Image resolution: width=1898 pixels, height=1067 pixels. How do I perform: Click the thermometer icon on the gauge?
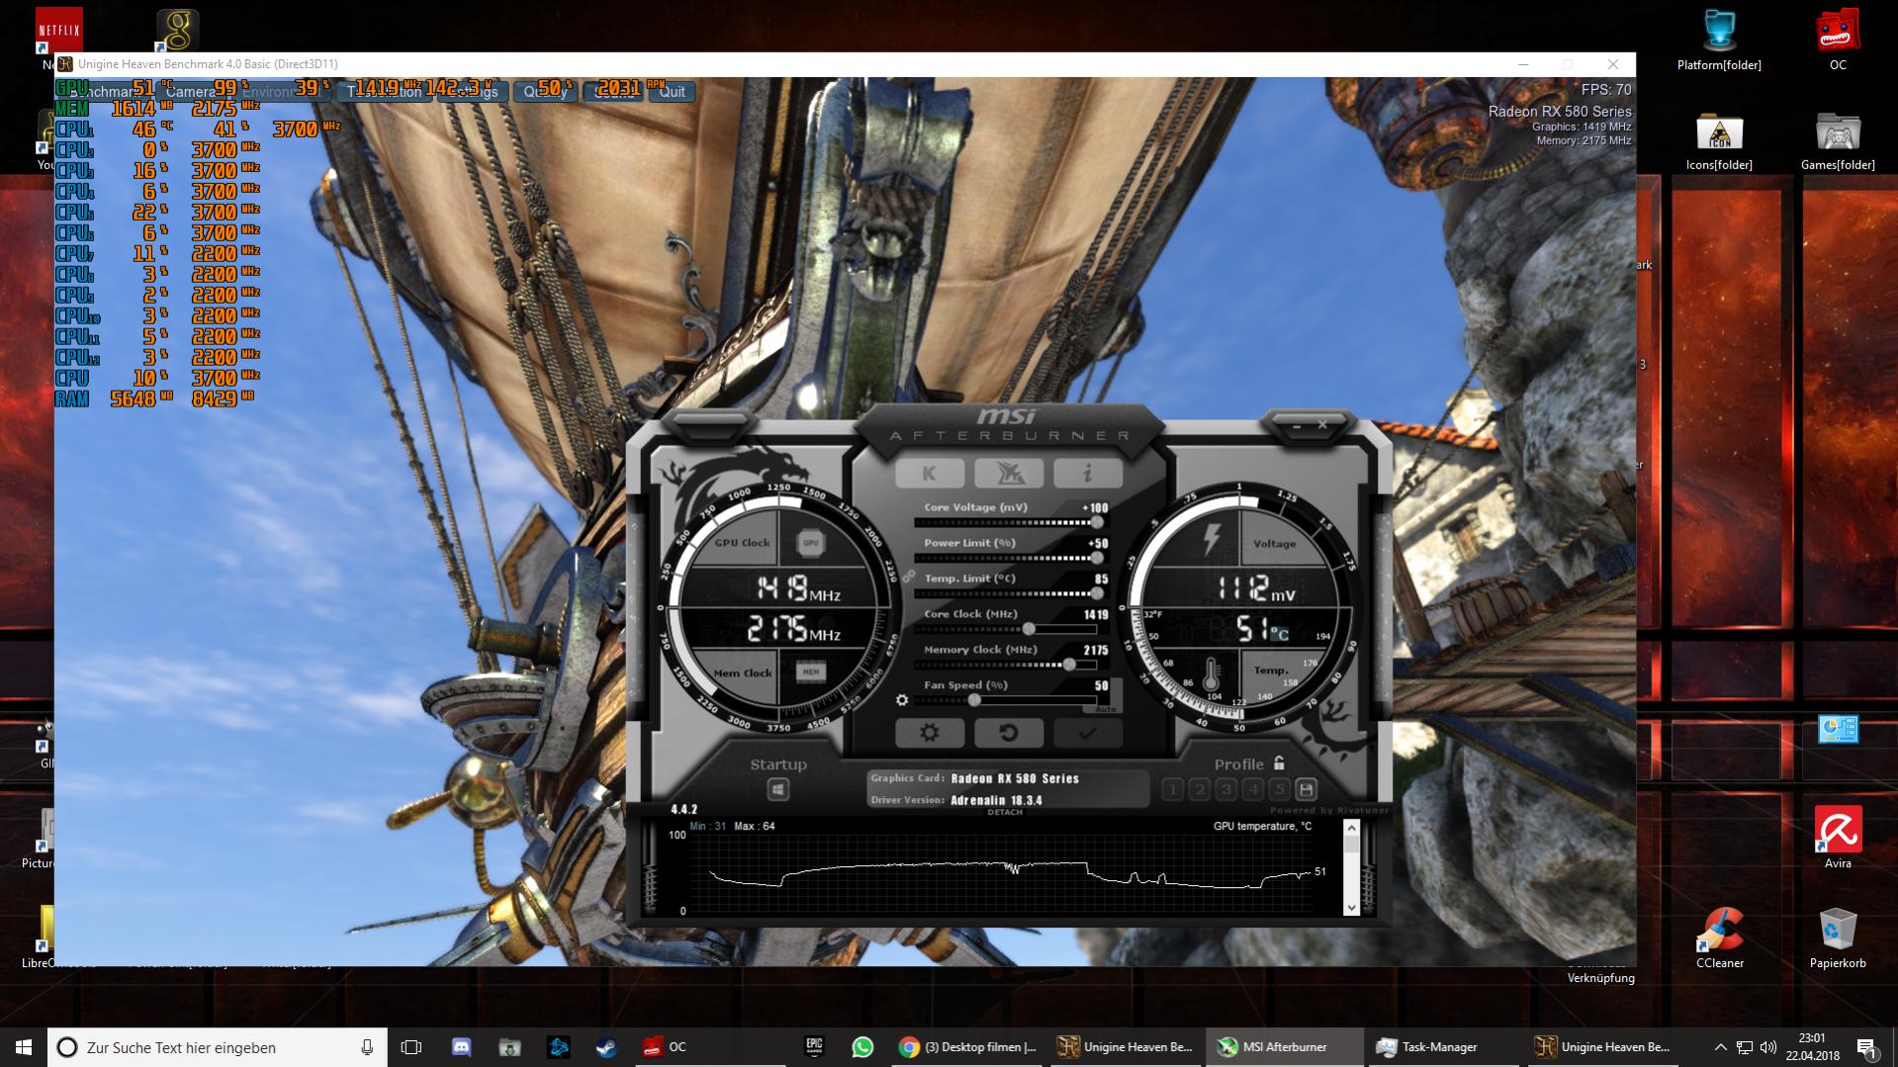pyautogui.click(x=1212, y=673)
